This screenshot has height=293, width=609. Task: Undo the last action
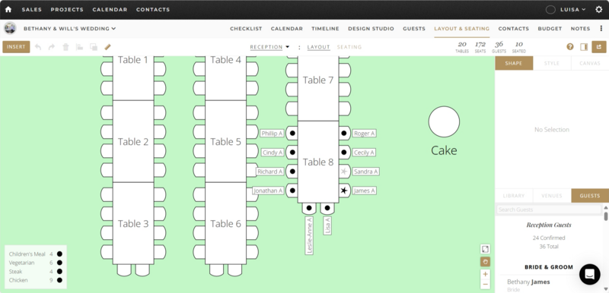[38, 47]
